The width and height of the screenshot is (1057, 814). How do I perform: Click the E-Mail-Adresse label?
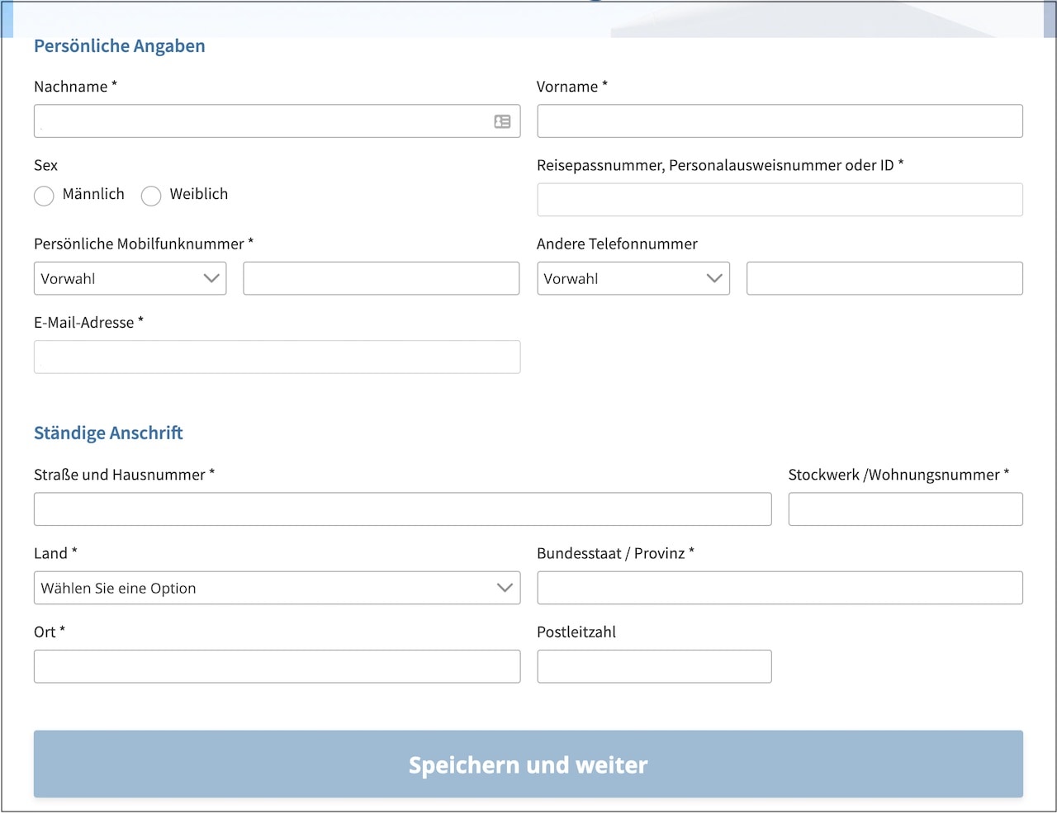coord(88,323)
